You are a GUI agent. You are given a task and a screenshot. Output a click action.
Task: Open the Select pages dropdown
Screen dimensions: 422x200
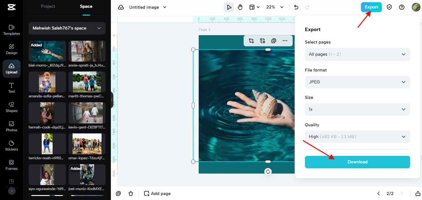[x=357, y=54]
